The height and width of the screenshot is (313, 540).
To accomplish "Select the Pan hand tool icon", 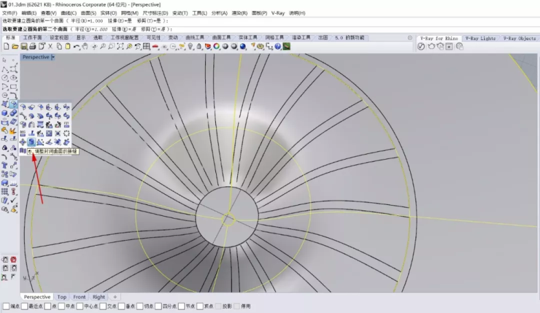I will pos(85,46).
